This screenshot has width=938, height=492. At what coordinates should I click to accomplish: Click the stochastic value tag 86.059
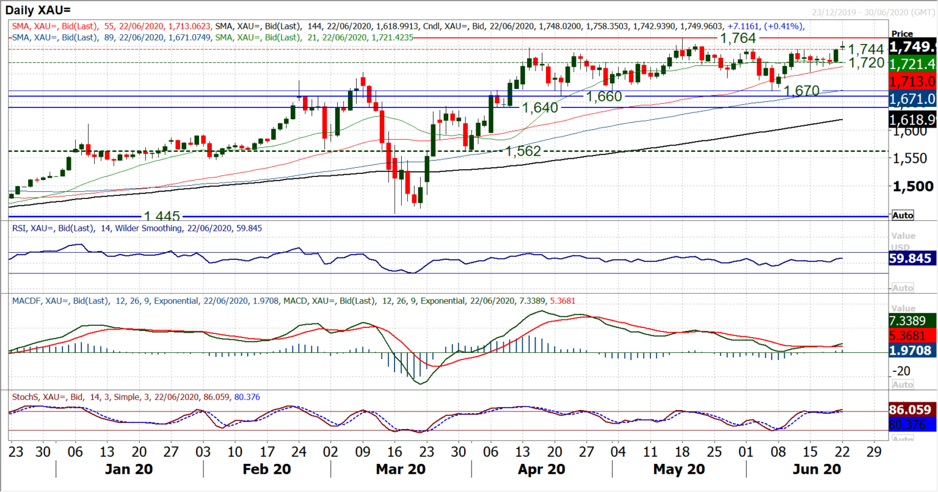[912, 410]
